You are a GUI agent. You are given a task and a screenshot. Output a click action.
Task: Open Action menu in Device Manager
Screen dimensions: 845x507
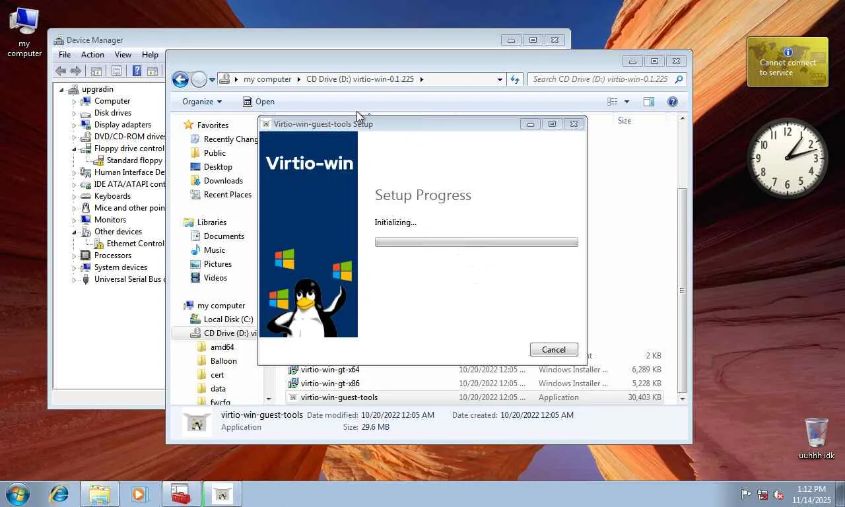(92, 55)
